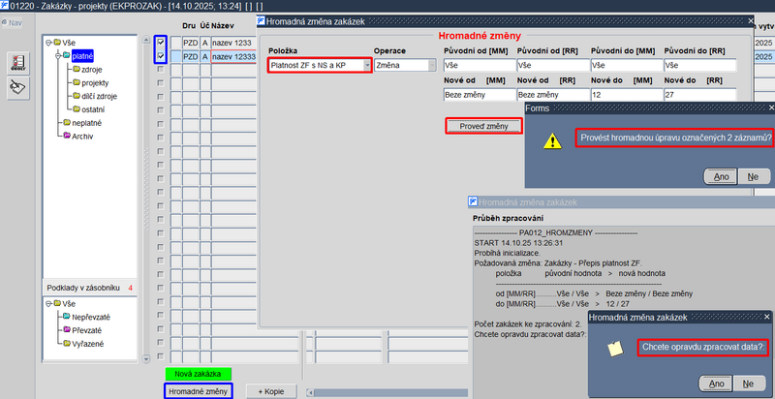
Task: Click the folder icon beside Nepřevzaté
Action: click(67, 317)
